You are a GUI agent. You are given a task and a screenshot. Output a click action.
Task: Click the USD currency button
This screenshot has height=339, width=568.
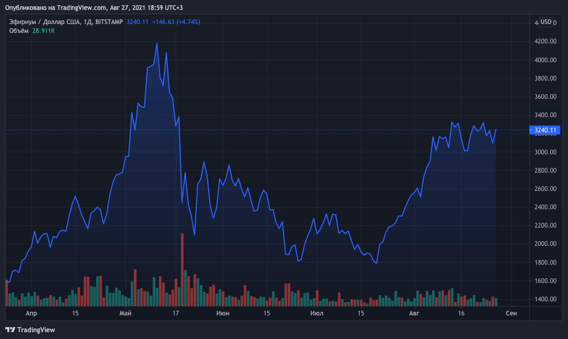546,22
